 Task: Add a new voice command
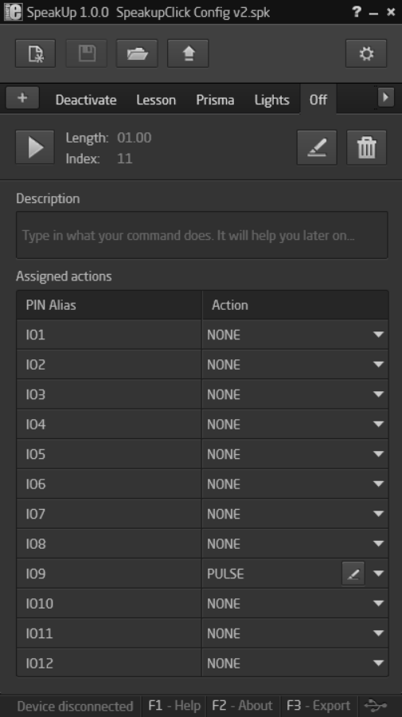[x=22, y=97]
